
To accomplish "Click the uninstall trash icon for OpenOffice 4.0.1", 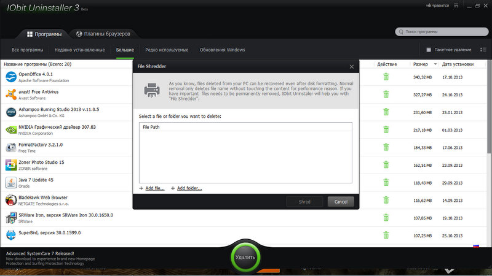I will (386, 77).
